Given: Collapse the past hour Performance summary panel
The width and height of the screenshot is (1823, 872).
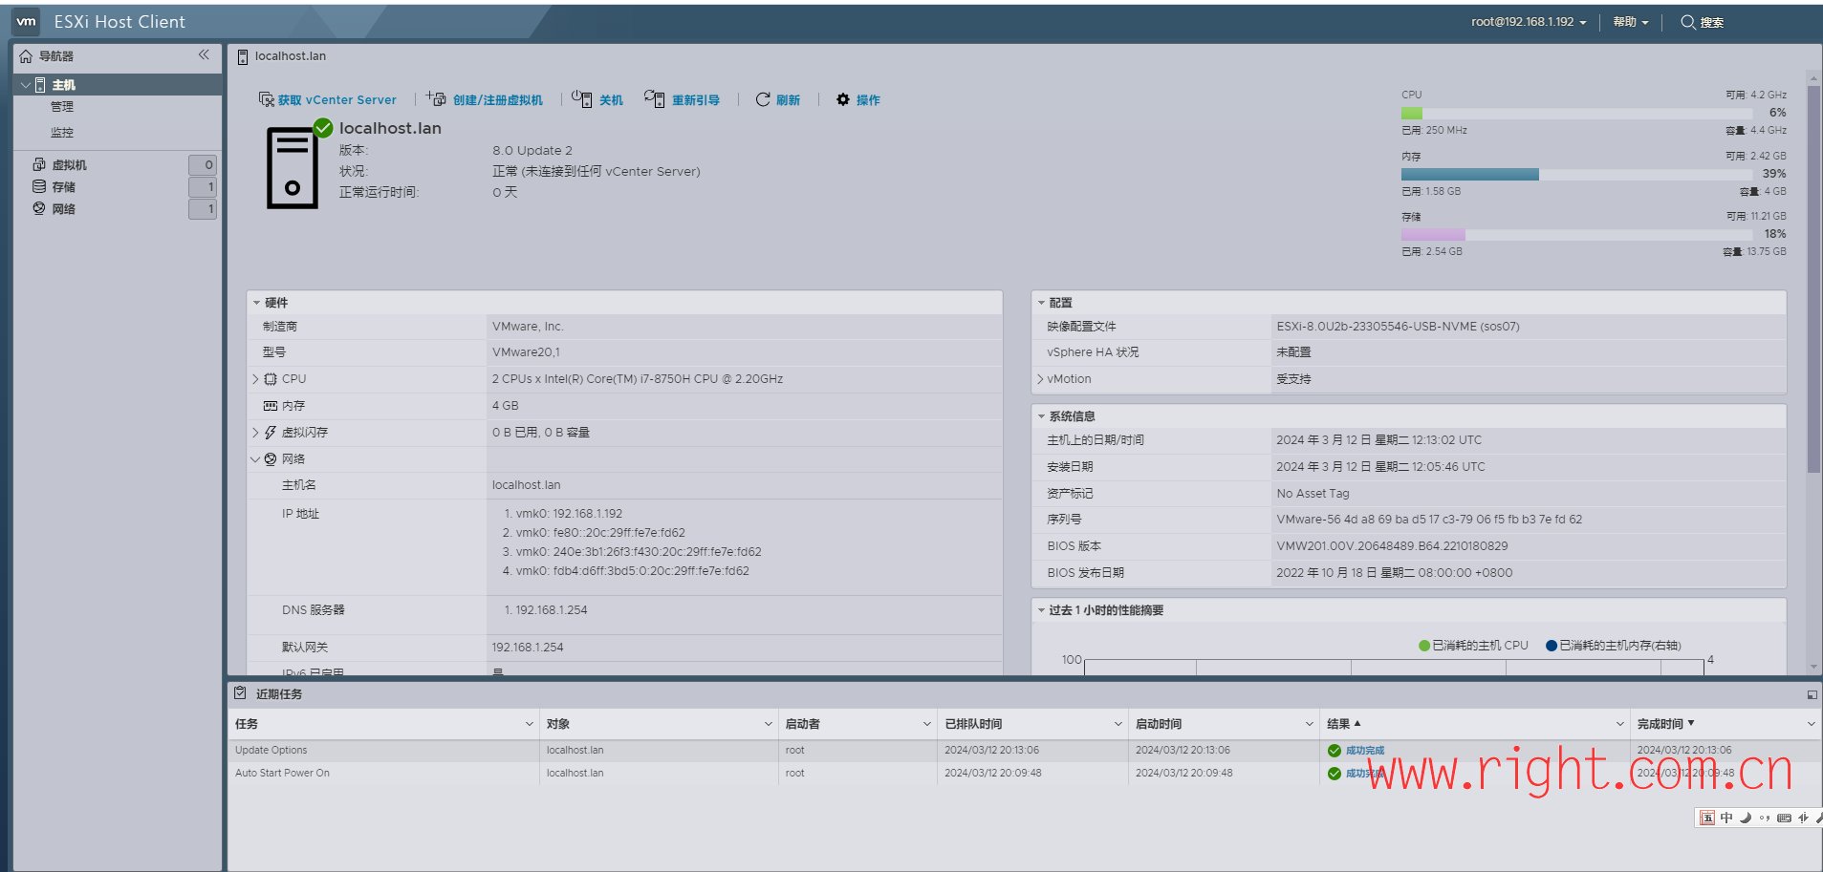Looking at the screenshot, I should (x=1041, y=610).
